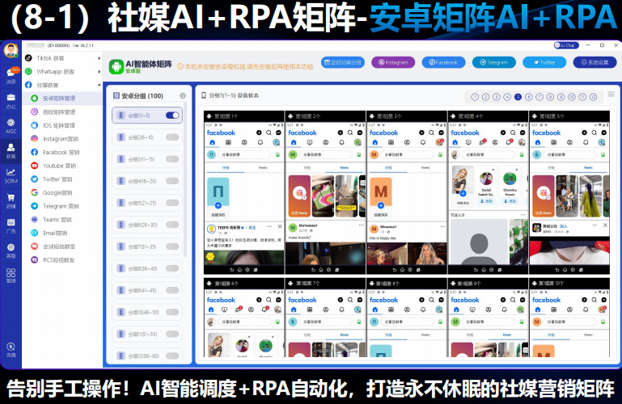Image resolution: width=622 pixels, height=404 pixels.
Task: Click the 定时切换分组 button
Action: point(343,62)
